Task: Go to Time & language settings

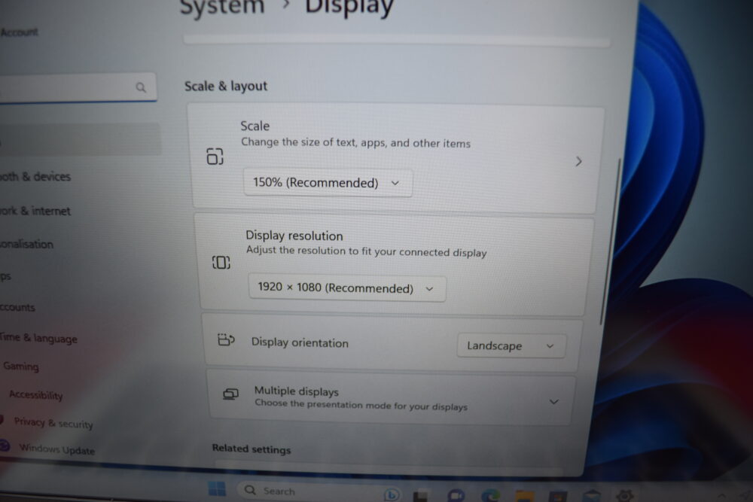Action: 38,338
